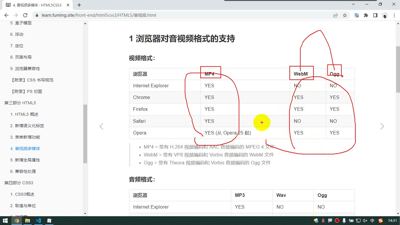Click the Sogou input method tray icon
400x225 pixels.
pyautogui.click(x=381, y=221)
